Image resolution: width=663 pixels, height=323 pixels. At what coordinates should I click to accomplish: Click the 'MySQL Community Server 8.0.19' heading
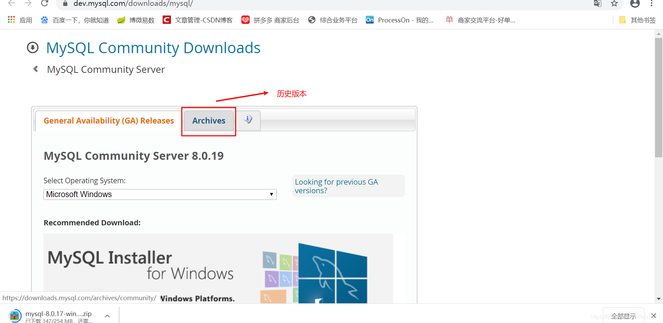[134, 156]
